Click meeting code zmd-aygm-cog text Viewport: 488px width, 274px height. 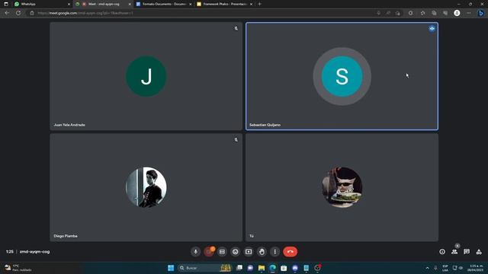click(34, 252)
